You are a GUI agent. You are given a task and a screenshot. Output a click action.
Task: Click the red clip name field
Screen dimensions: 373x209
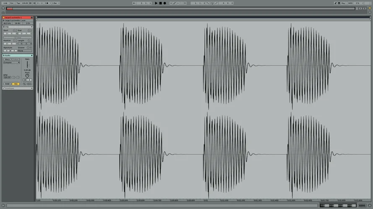click(x=17, y=18)
